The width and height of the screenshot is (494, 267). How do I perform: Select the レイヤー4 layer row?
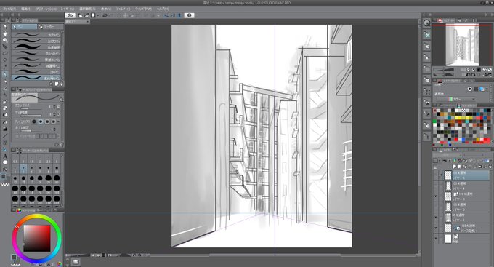coord(461,186)
